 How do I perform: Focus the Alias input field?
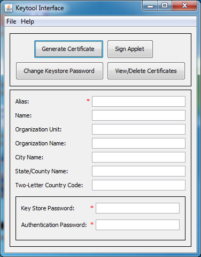coord(138,101)
